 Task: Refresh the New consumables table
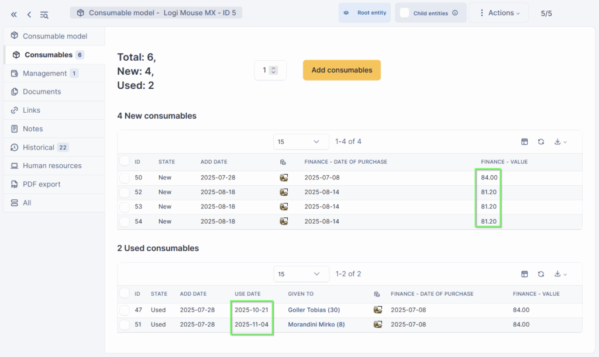(x=541, y=141)
